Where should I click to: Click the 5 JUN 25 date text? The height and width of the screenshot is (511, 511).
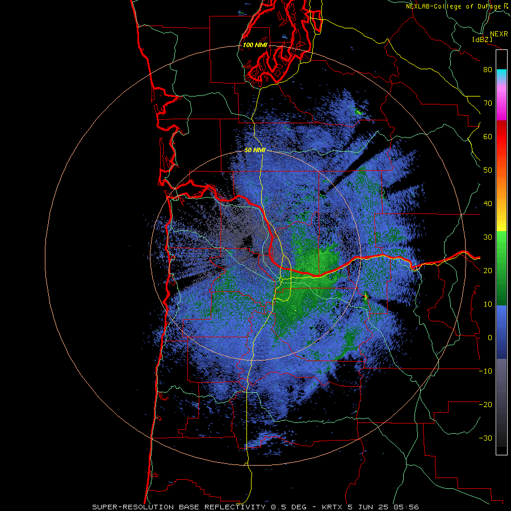click(x=368, y=507)
